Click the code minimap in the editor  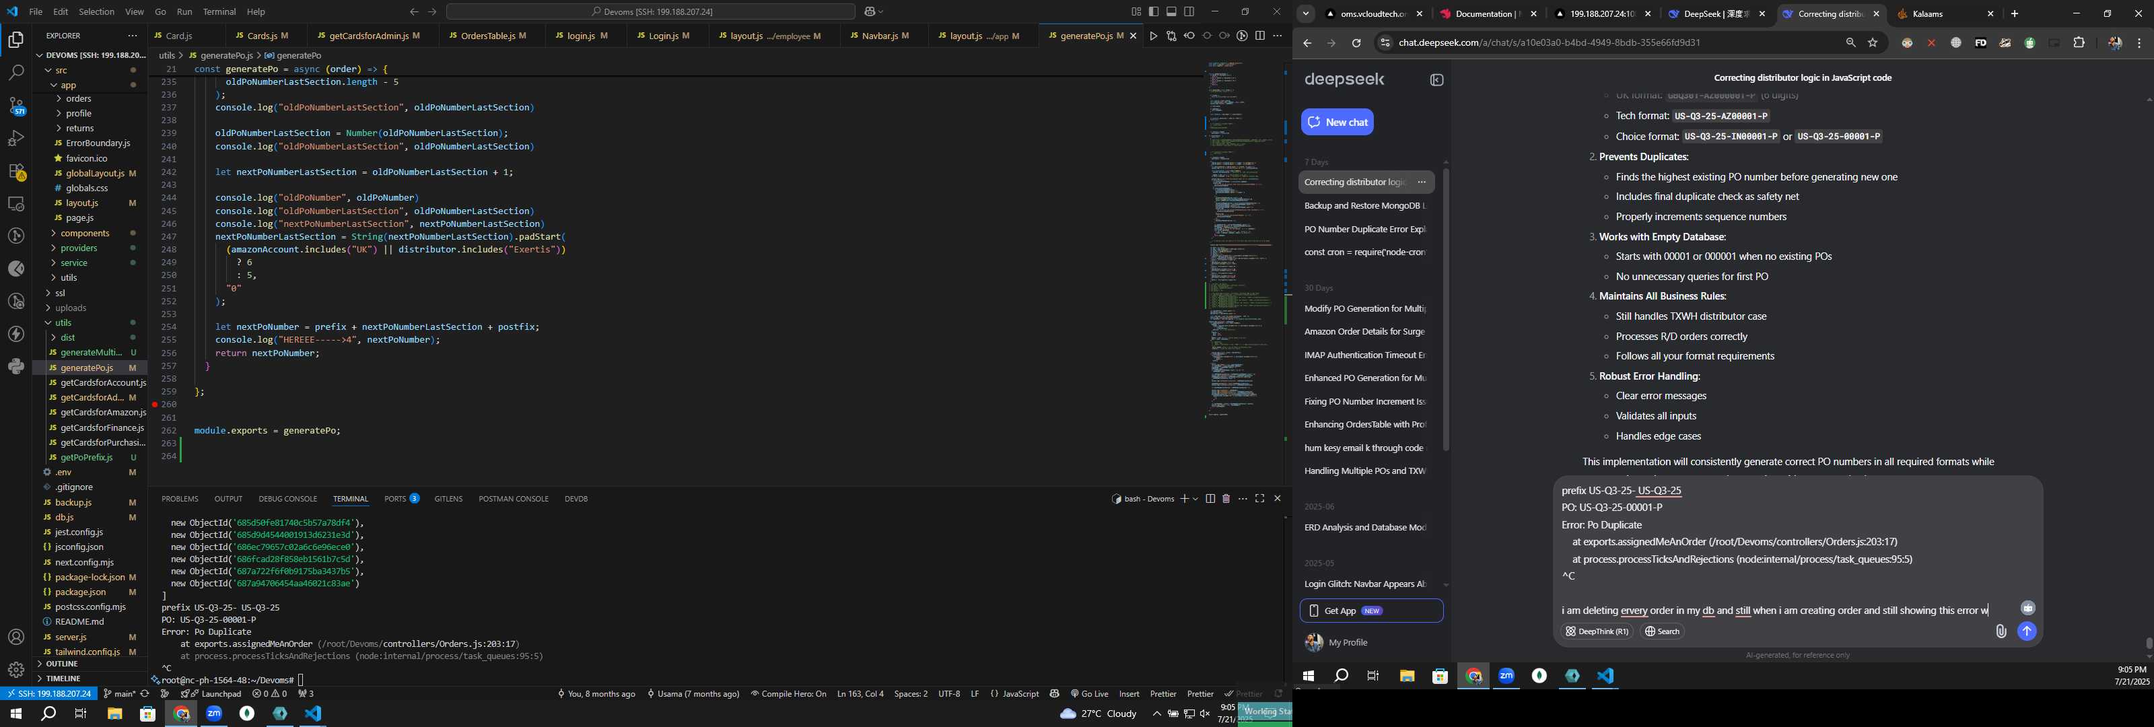1242,238
